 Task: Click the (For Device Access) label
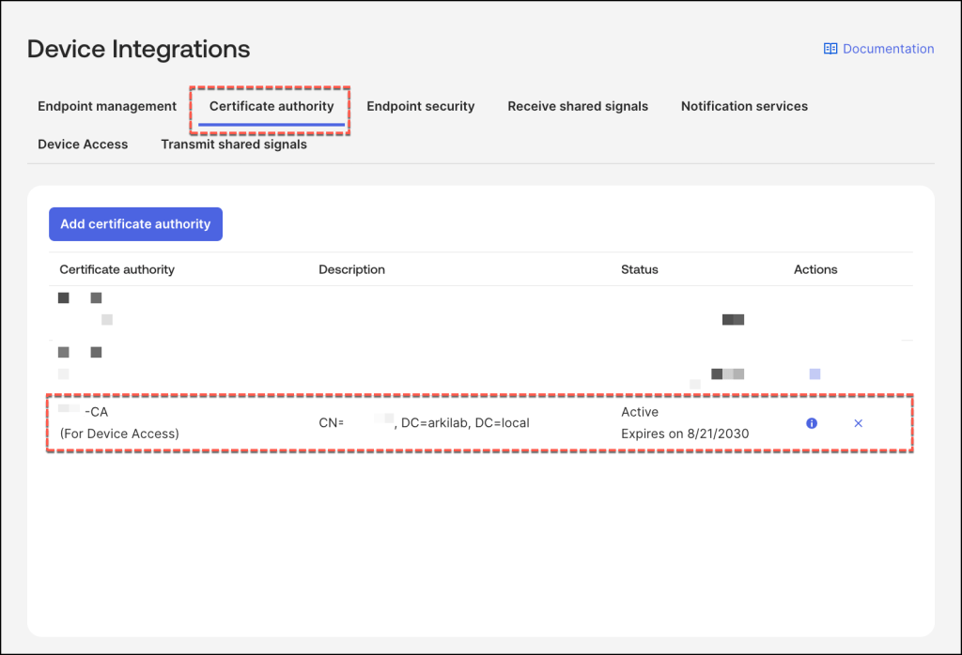pyautogui.click(x=119, y=434)
